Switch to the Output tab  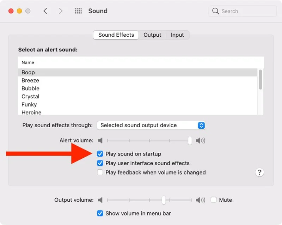pyautogui.click(x=152, y=35)
